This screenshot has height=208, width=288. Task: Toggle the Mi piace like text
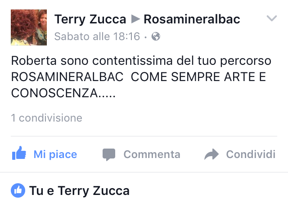click(55, 154)
